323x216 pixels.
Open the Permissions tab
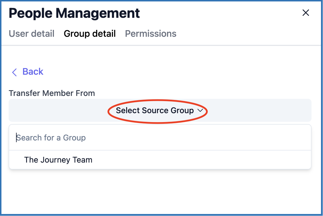tap(151, 34)
